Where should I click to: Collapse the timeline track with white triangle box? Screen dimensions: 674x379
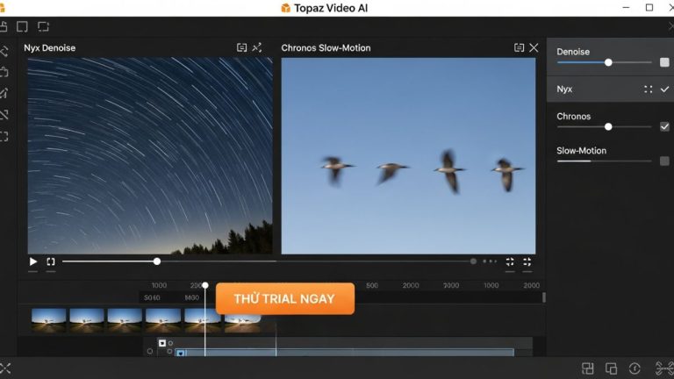[162, 343]
